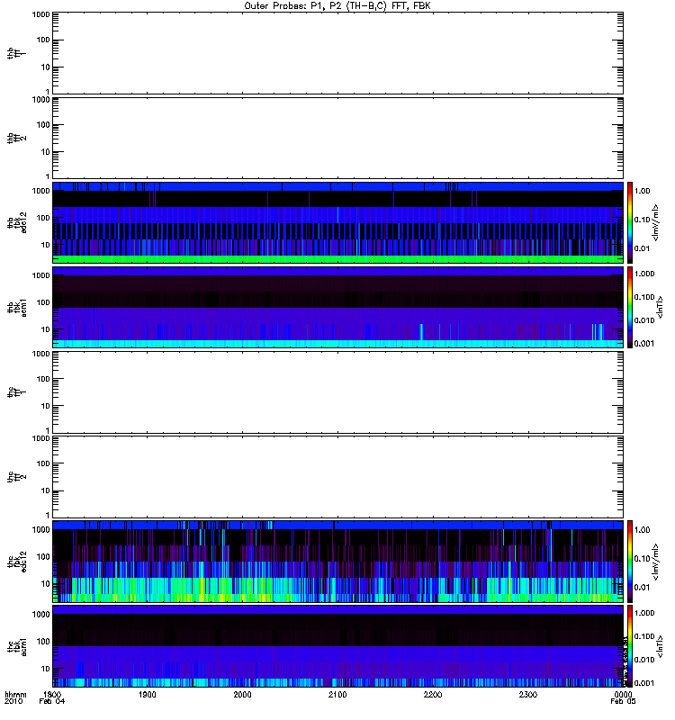This screenshot has width=675, height=720.
Task: Click the "thb fff 2" y-axis label
Action: tap(17, 139)
